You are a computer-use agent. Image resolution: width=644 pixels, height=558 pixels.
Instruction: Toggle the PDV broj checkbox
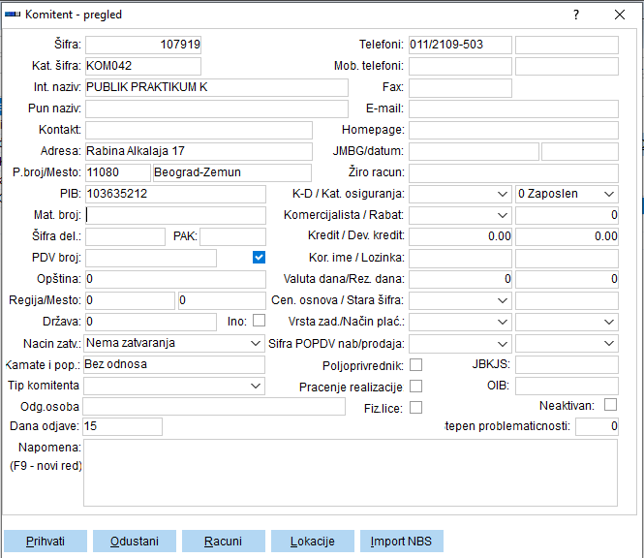tap(259, 258)
